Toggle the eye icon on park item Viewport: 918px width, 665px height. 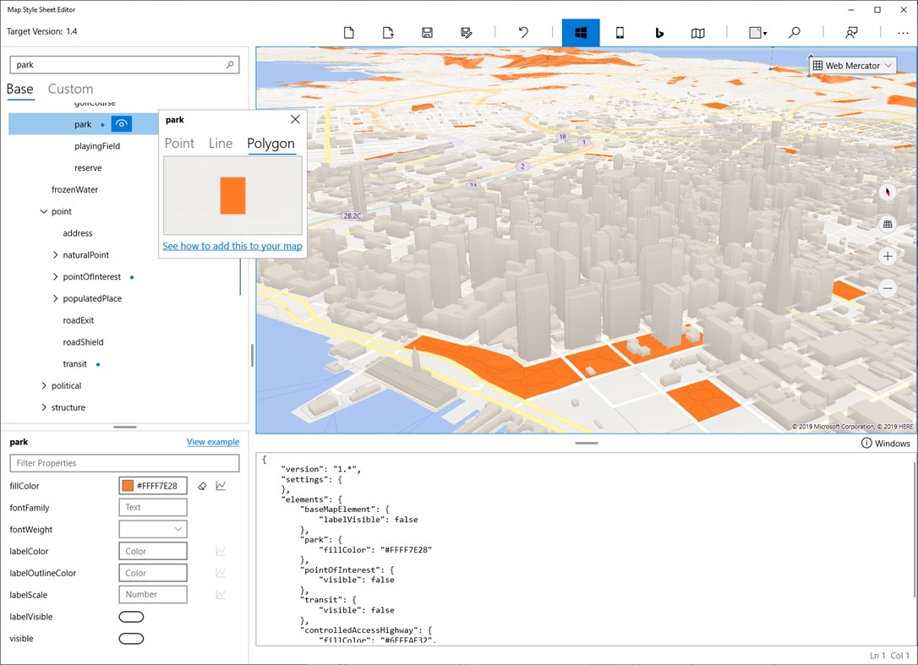(x=122, y=124)
